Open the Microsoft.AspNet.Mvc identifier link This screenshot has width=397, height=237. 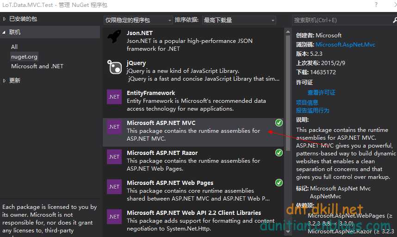point(345,45)
